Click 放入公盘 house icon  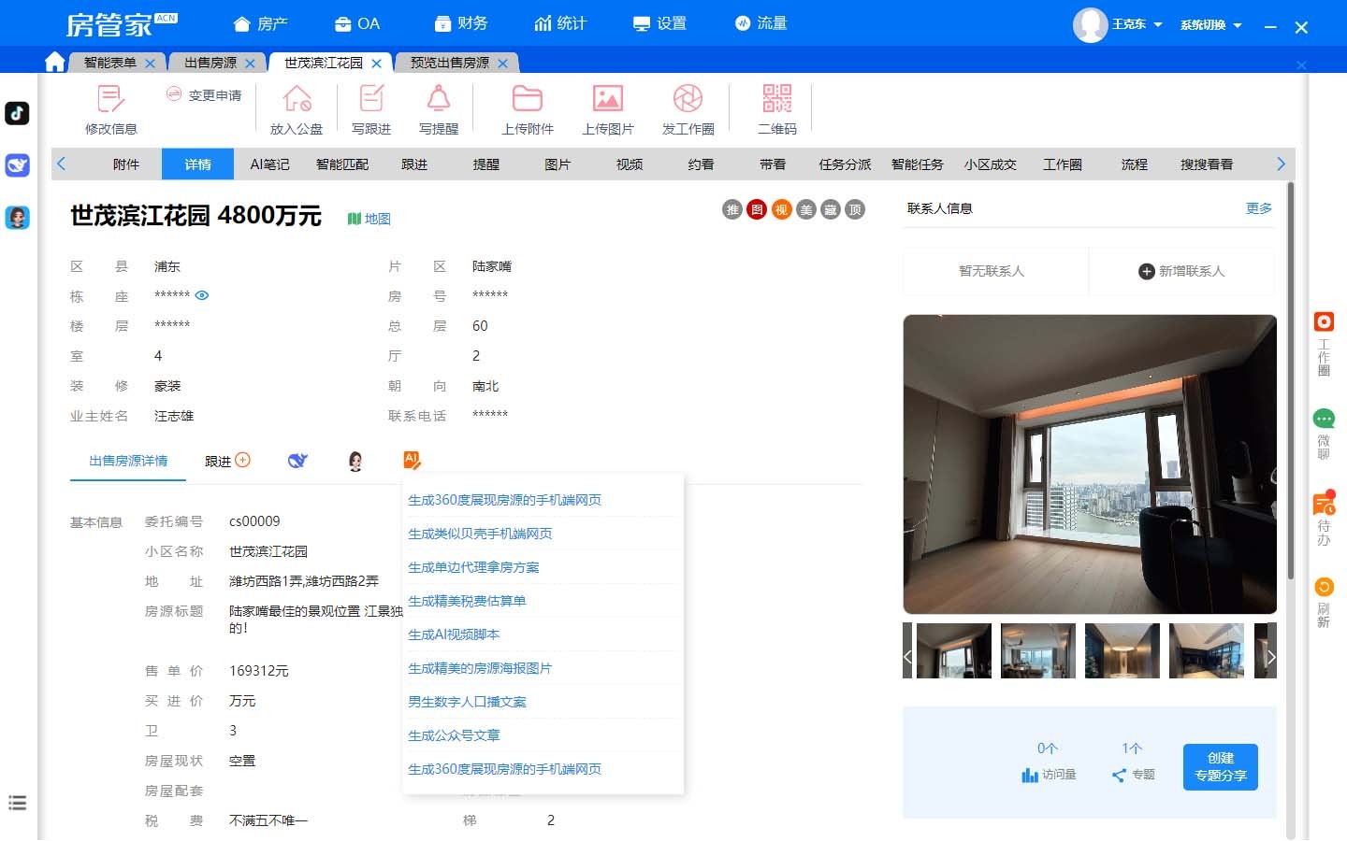coord(297,99)
